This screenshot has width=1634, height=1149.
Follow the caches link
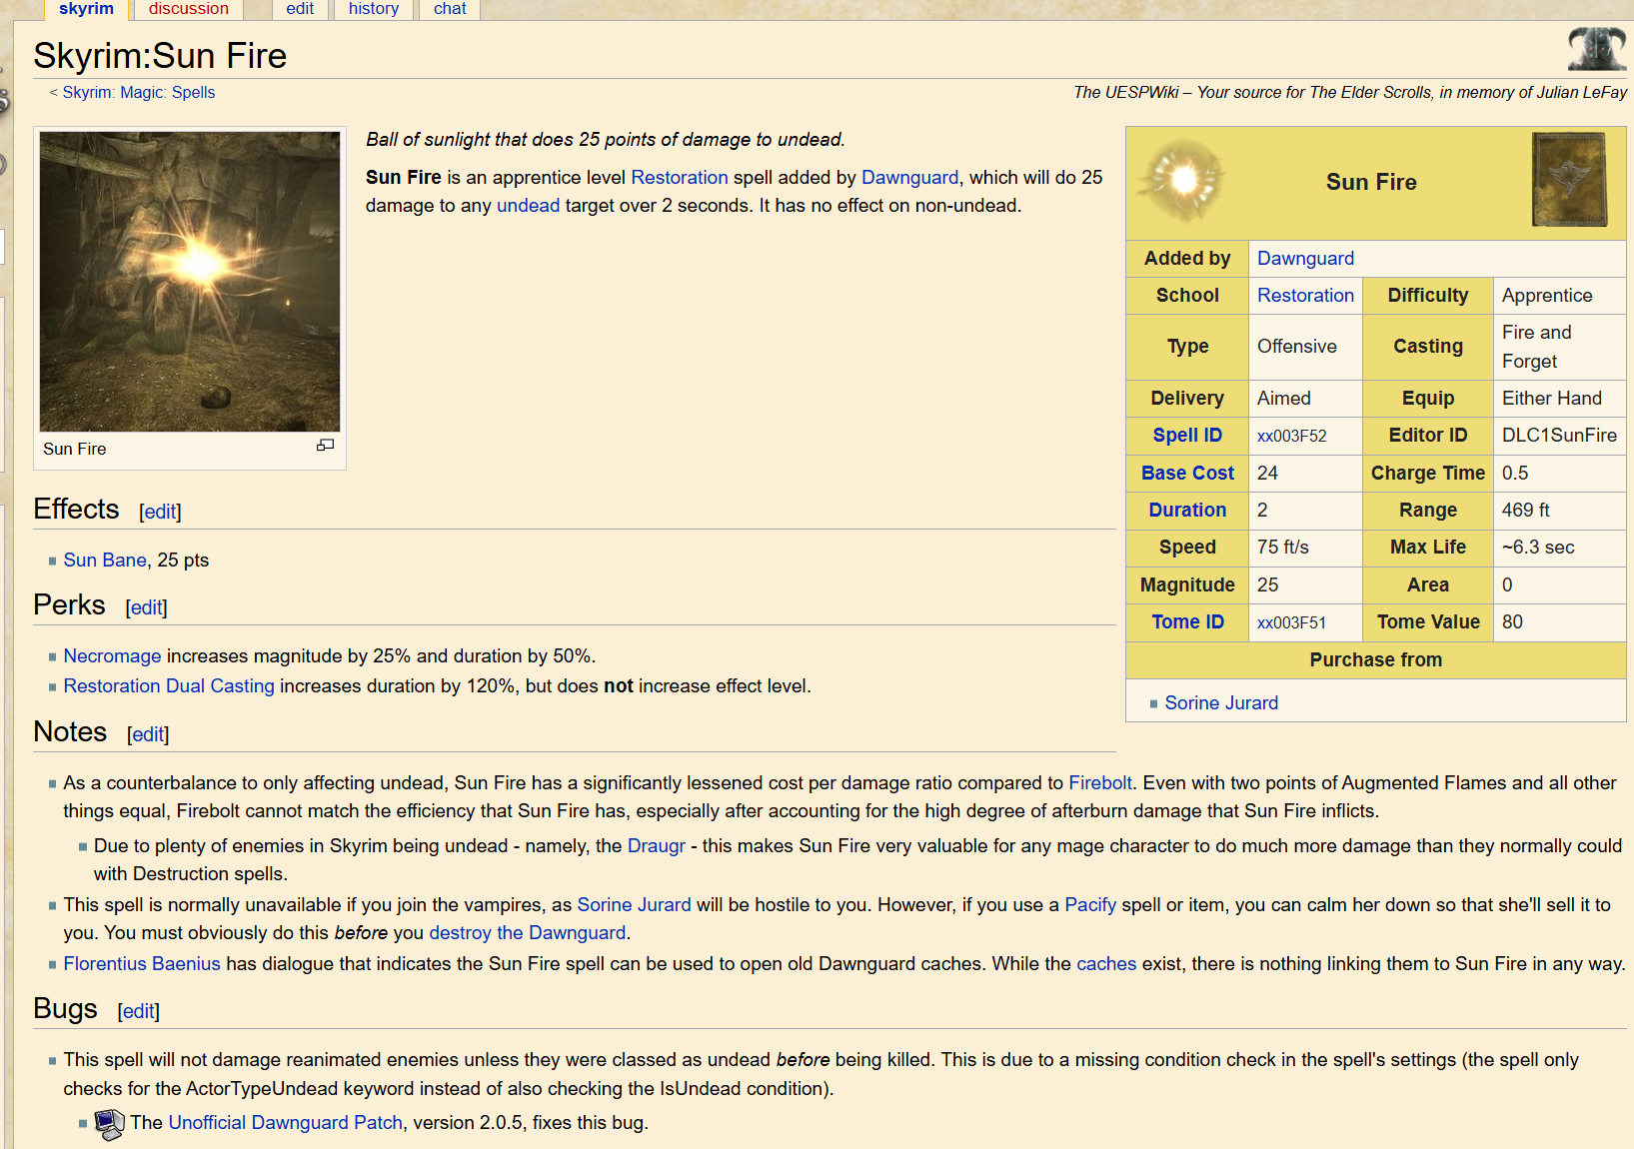(1106, 964)
